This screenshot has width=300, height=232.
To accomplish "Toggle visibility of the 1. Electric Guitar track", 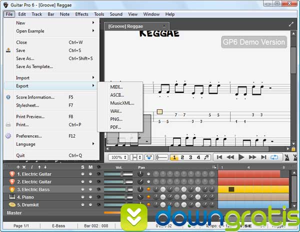I will [x=98, y=174].
